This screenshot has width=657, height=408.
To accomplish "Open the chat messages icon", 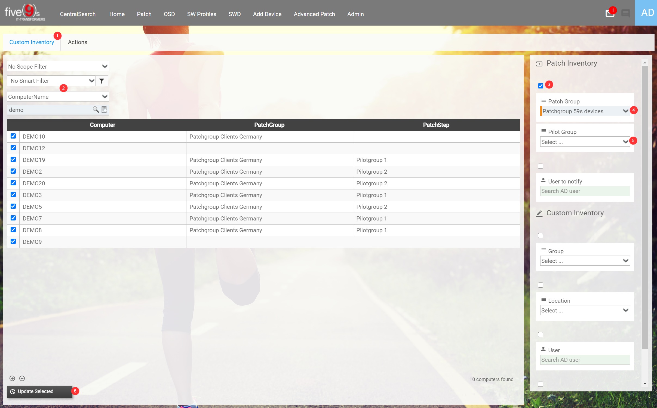I will [625, 13].
